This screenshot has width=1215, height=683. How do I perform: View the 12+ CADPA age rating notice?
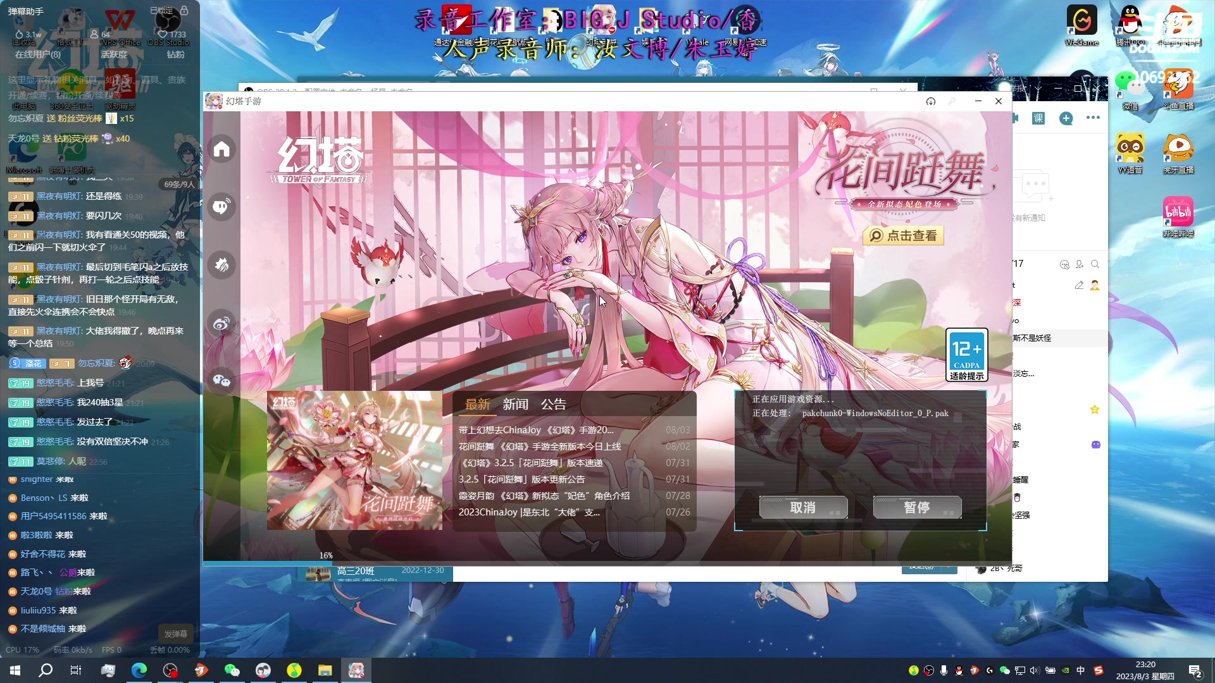click(966, 355)
